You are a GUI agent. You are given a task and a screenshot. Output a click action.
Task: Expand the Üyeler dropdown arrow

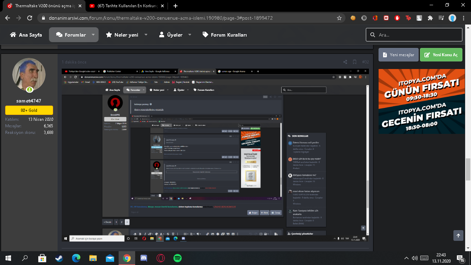[190, 35]
